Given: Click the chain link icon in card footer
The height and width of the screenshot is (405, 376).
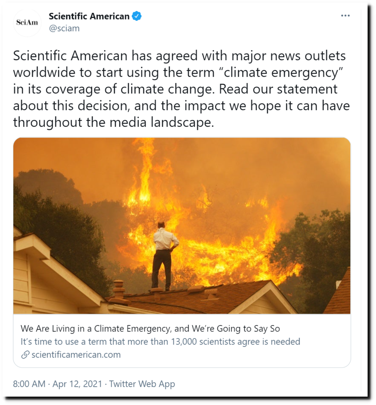Looking at the screenshot, I should [25, 355].
